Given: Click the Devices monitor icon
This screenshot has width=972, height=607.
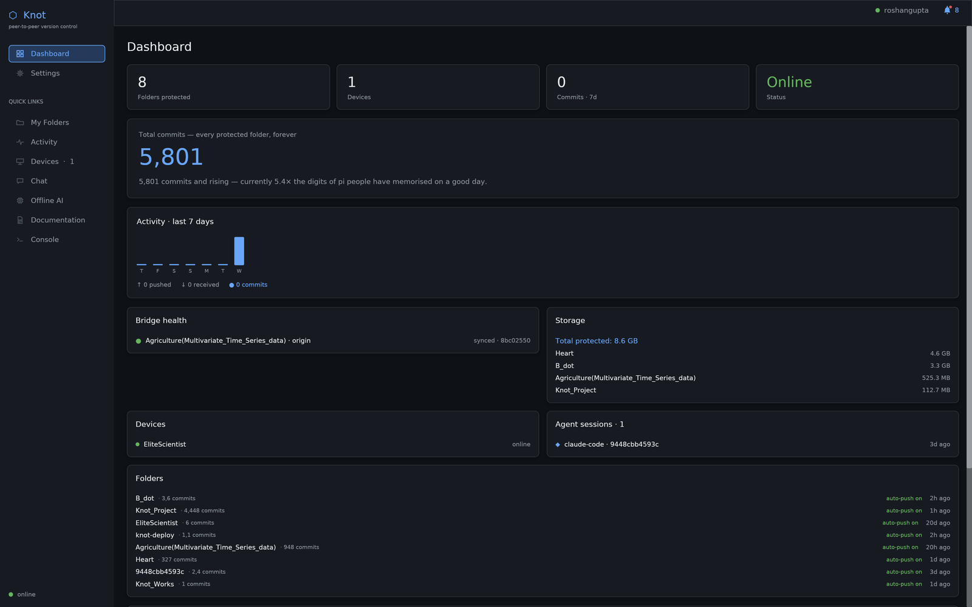Looking at the screenshot, I should [x=20, y=161].
